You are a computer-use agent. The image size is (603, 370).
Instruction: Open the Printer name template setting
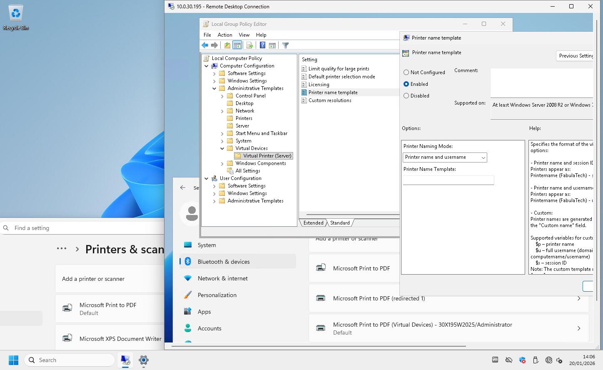(333, 92)
